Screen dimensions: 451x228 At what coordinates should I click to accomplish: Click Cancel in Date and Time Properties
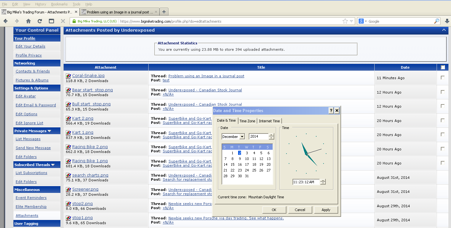coord(300,210)
